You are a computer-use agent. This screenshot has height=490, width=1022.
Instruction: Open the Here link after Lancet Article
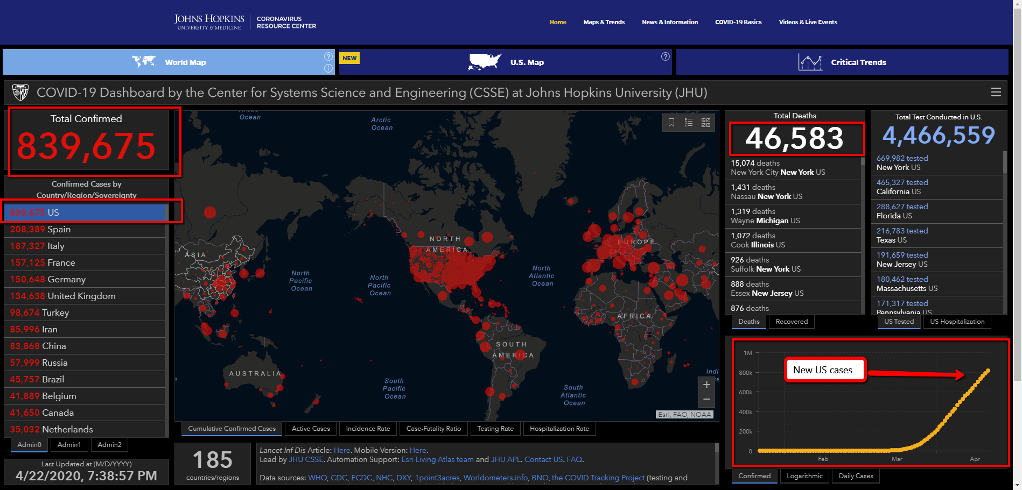point(342,450)
